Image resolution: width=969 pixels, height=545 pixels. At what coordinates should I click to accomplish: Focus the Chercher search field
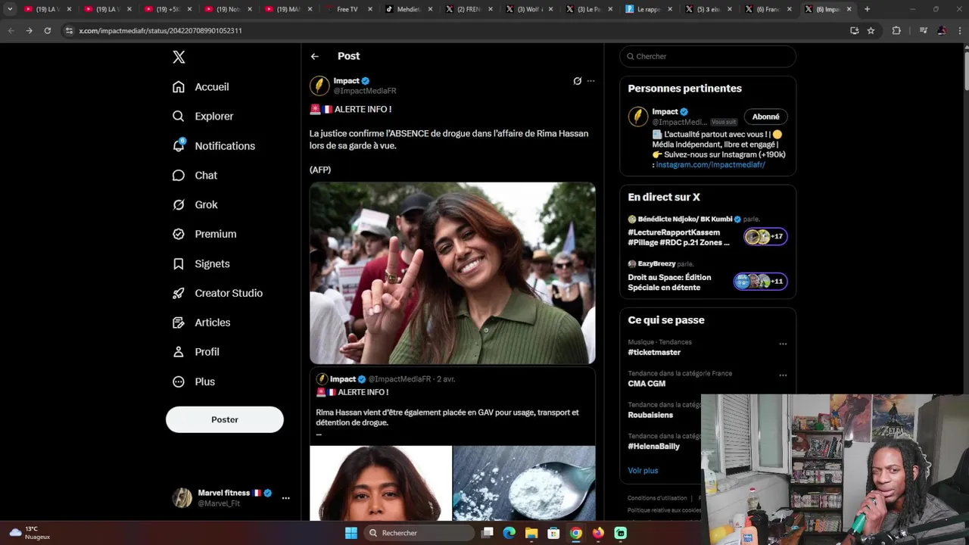[x=708, y=57]
